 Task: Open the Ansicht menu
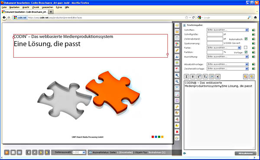click(x=26, y=7)
